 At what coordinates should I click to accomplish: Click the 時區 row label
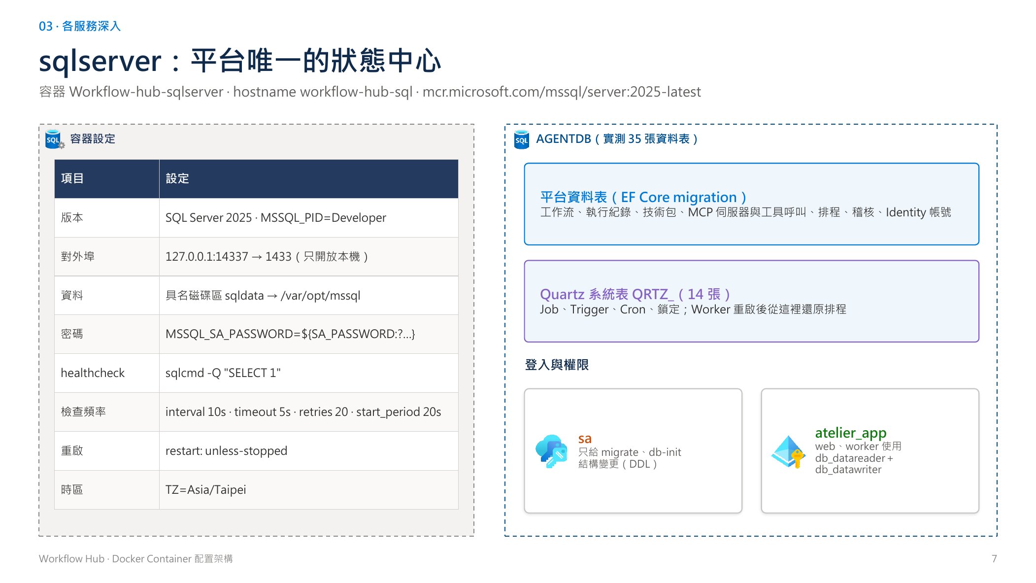pyautogui.click(x=72, y=490)
